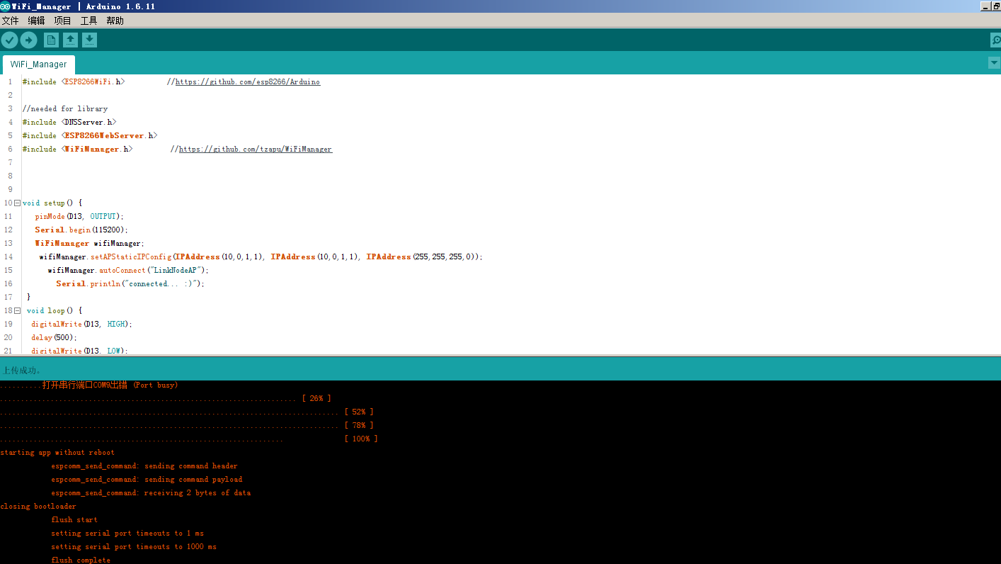Click the COM9 Port busy error text
Screen dimensions: 1001x564
[x=110, y=385]
